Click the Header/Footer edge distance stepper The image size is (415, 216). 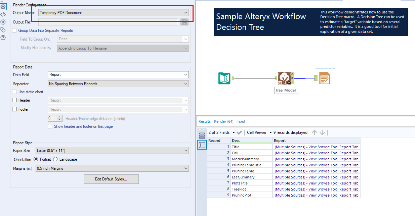[x=59, y=118]
